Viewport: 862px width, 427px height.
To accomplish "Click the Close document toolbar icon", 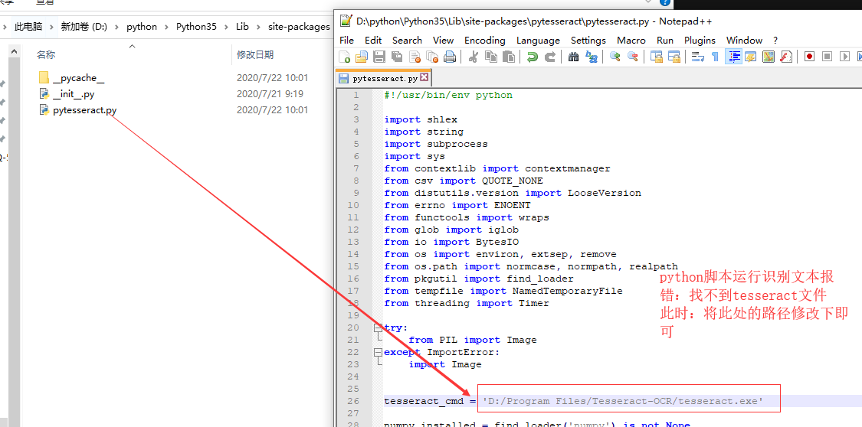I will [415, 57].
